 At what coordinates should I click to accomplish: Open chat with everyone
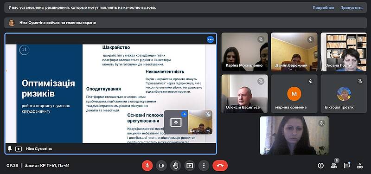coord(347,166)
